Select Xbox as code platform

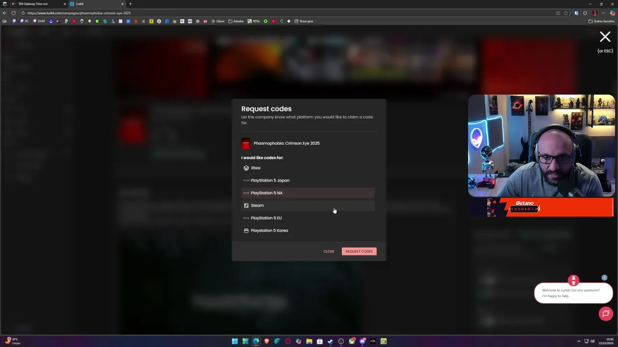coord(308,168)
